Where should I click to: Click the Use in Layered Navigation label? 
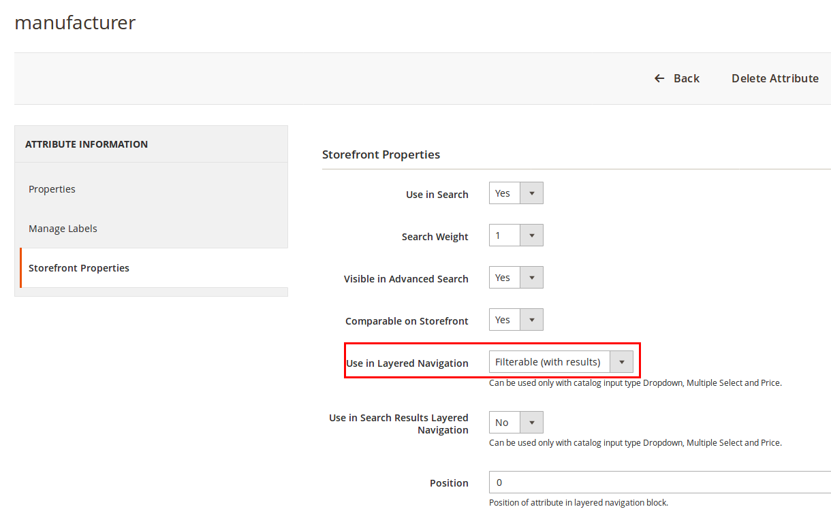[x=407, y=363]
